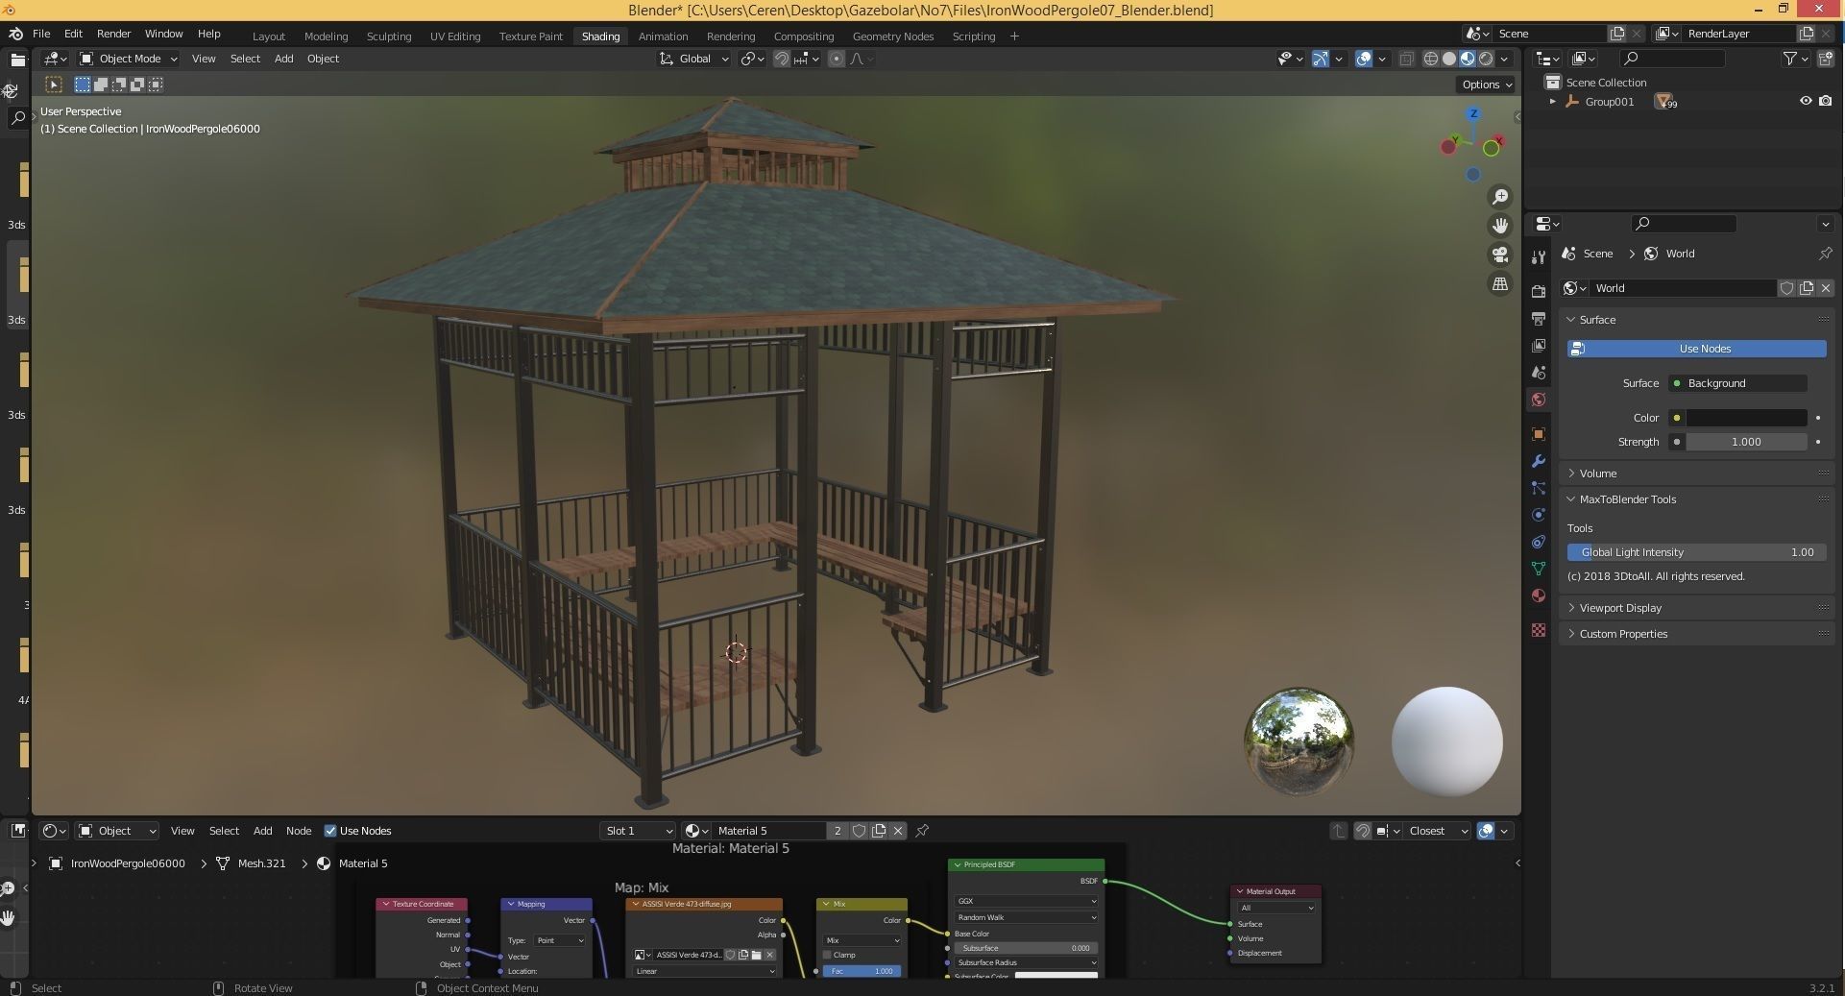Viewport: 1845px width, 996px height.
Task: Expand the Custom Properties panel
Action: click(1623, 634)
